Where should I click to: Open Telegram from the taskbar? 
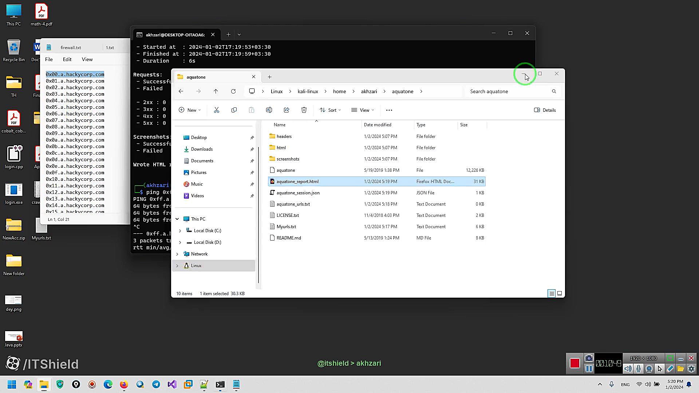[156, 384]
